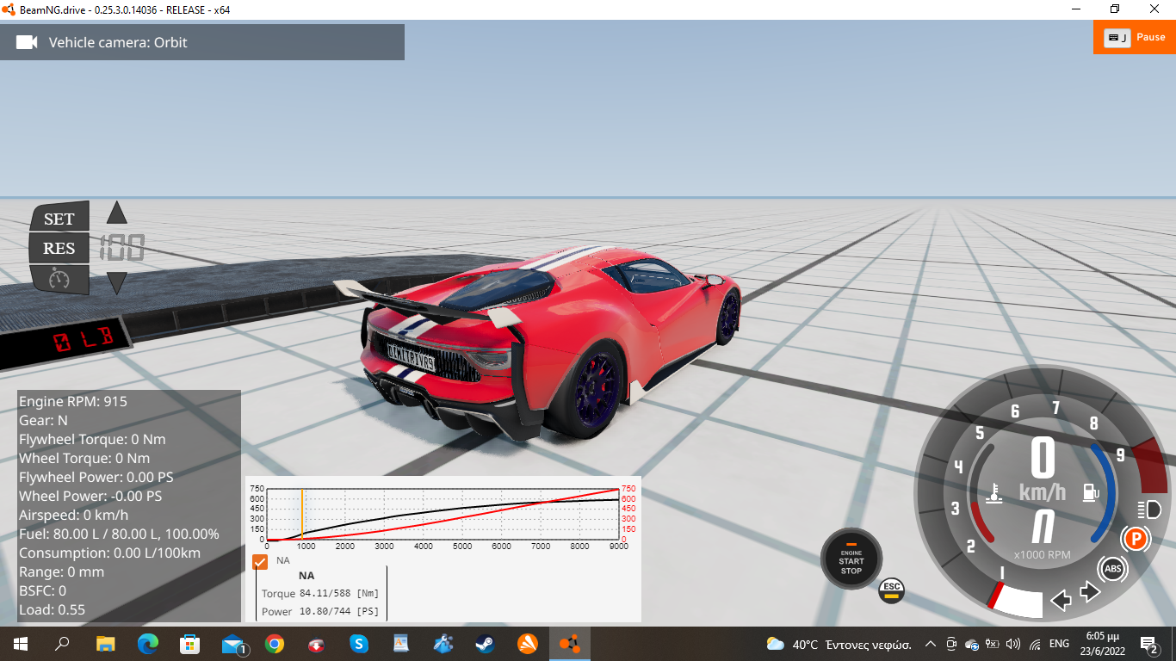Click the Pause button

[1135, 37]
